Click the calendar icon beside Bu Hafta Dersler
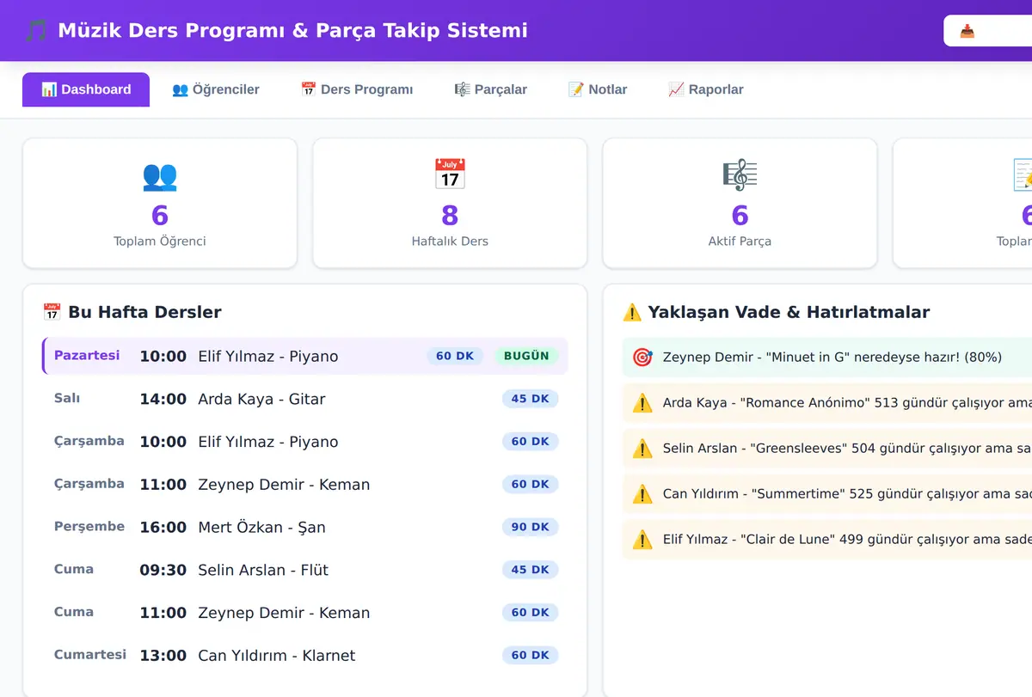 pyautogui.click(x=52, y=312)
